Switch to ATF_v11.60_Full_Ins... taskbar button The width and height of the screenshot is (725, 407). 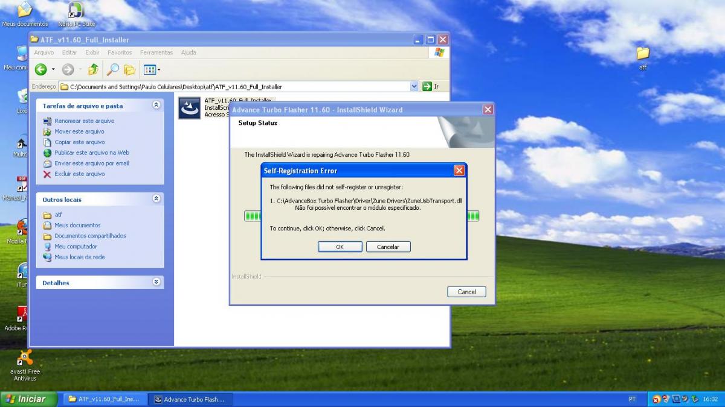click(x=104, y=399)
